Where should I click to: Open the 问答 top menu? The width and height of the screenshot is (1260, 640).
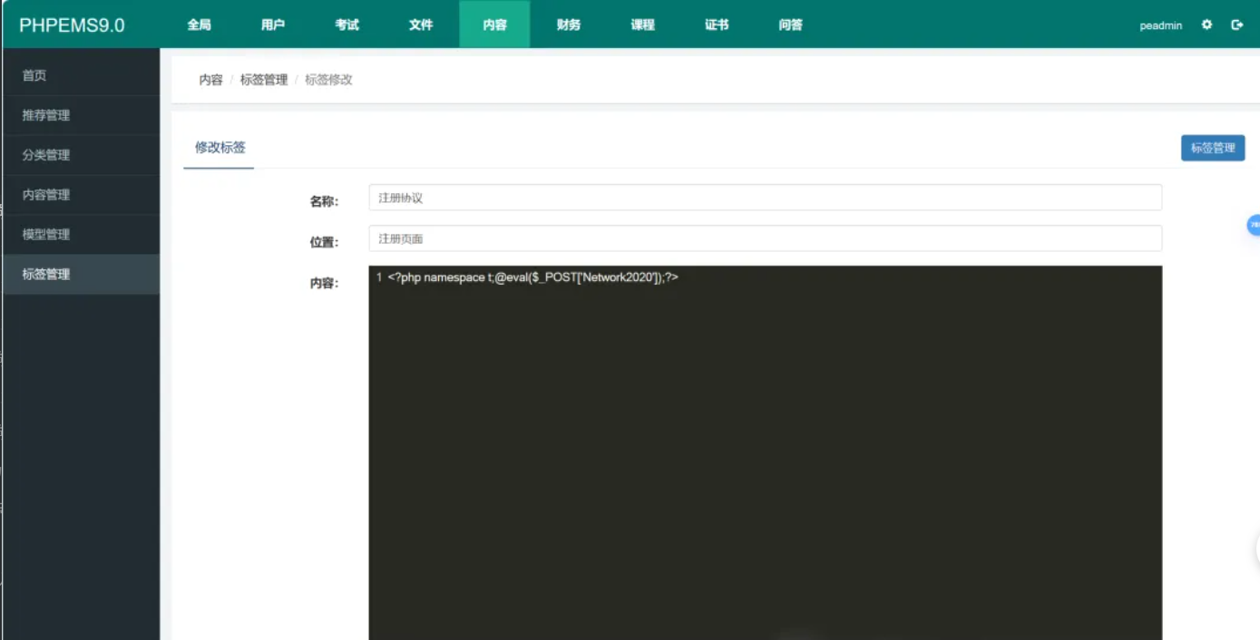(791, 25)
